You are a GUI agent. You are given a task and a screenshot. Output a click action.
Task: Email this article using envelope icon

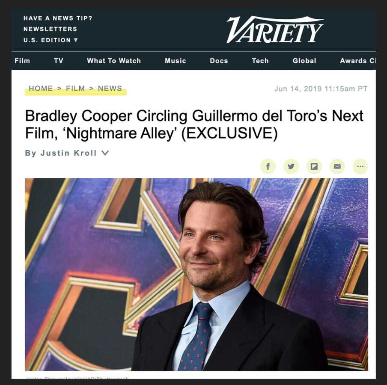[x=337, y=166]
